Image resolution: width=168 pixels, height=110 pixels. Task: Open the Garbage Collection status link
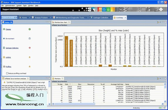pos(12,48)
